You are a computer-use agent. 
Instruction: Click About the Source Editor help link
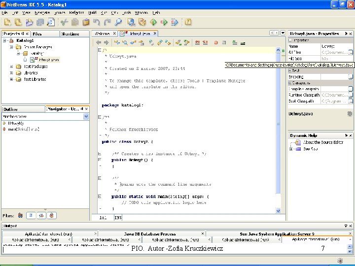point(323,142)
